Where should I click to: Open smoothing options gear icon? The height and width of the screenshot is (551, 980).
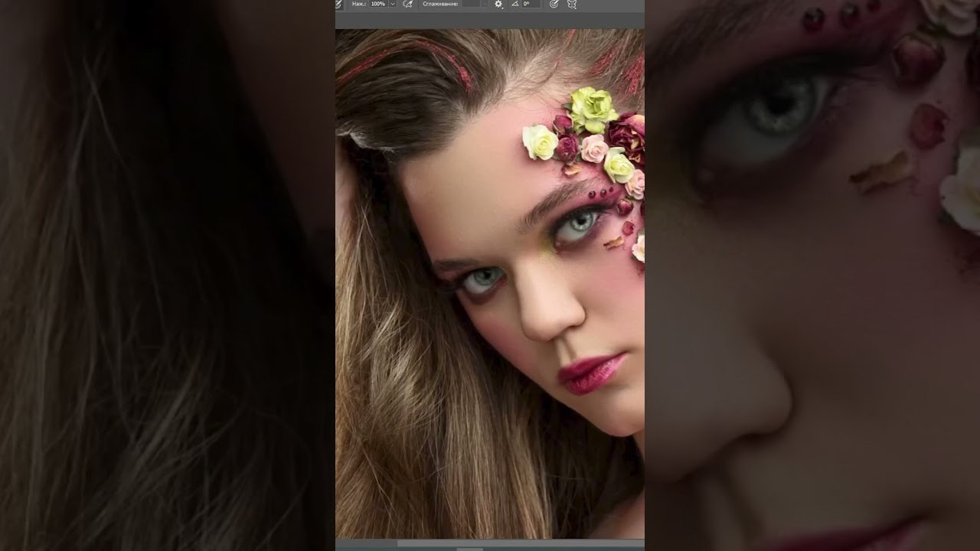pos(498,4)
